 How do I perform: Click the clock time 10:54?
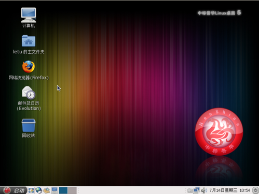[x=245, y=190]
